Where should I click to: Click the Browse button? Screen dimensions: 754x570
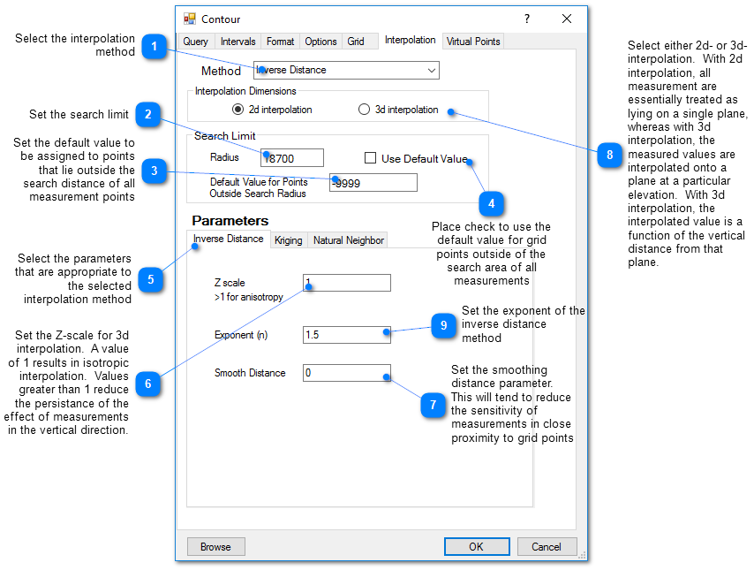(215, 546)
